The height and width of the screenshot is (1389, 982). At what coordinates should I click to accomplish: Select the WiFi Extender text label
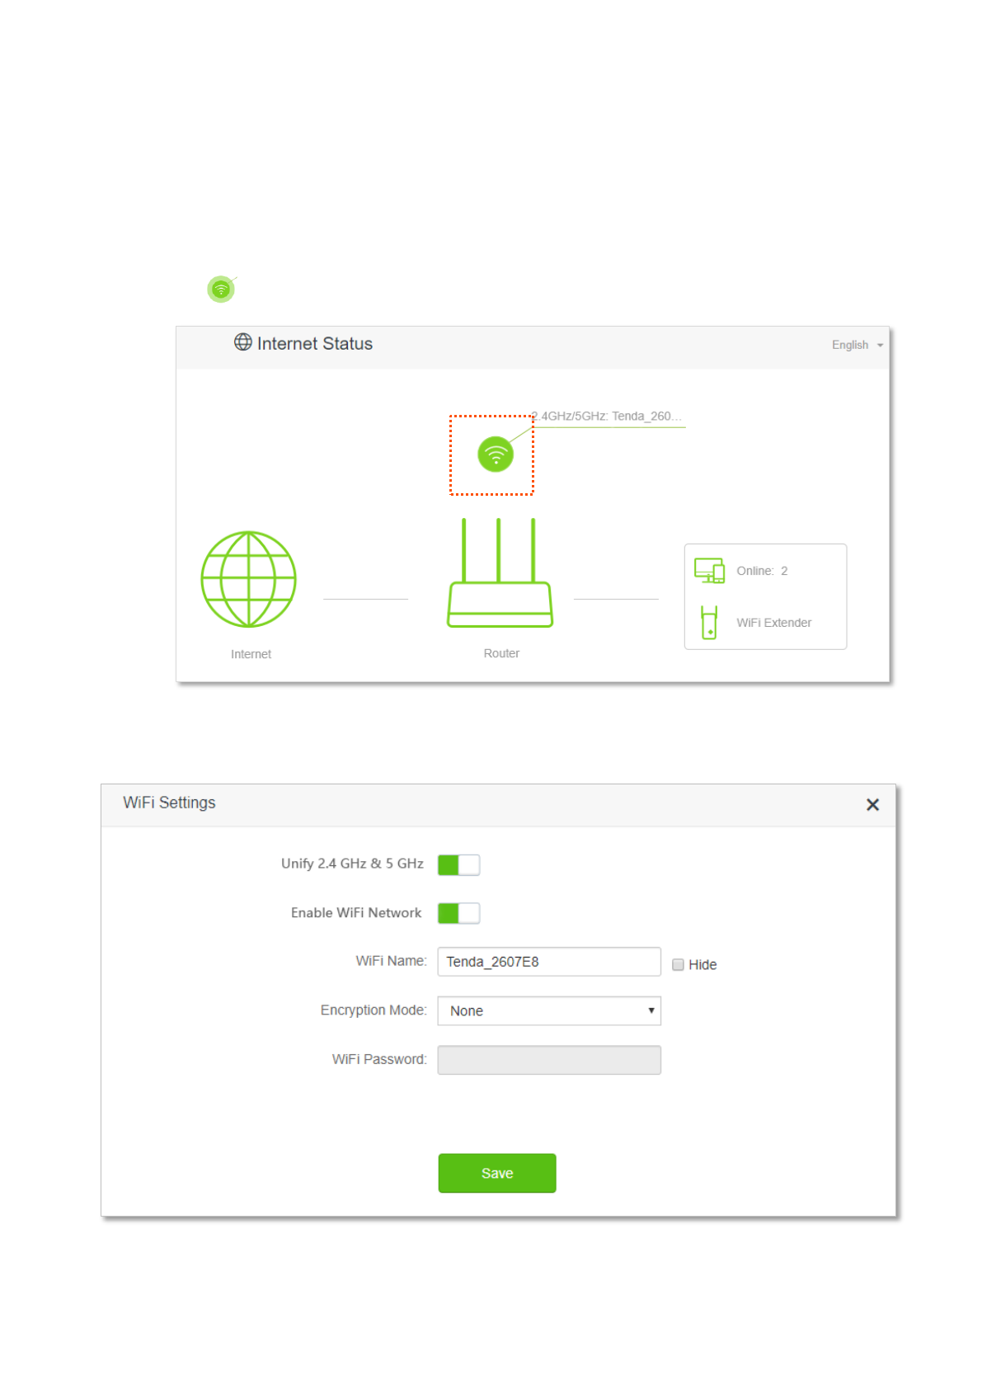(x=773, y=623)
